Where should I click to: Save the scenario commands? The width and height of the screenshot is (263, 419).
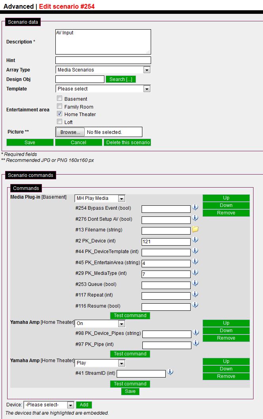click(130, 391)
